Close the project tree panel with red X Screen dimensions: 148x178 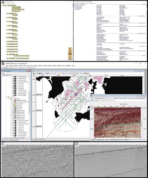[x=29, y=71]
